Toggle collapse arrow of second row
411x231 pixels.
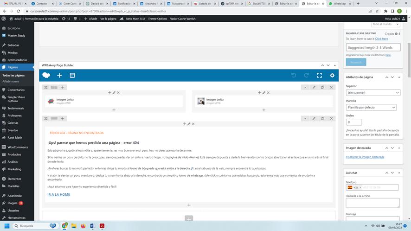point(305,119)
